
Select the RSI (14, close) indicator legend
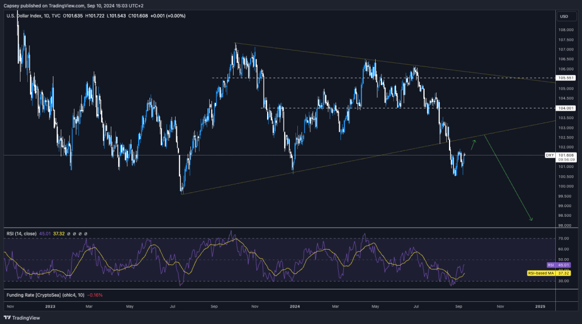click(x=22, y=233)
